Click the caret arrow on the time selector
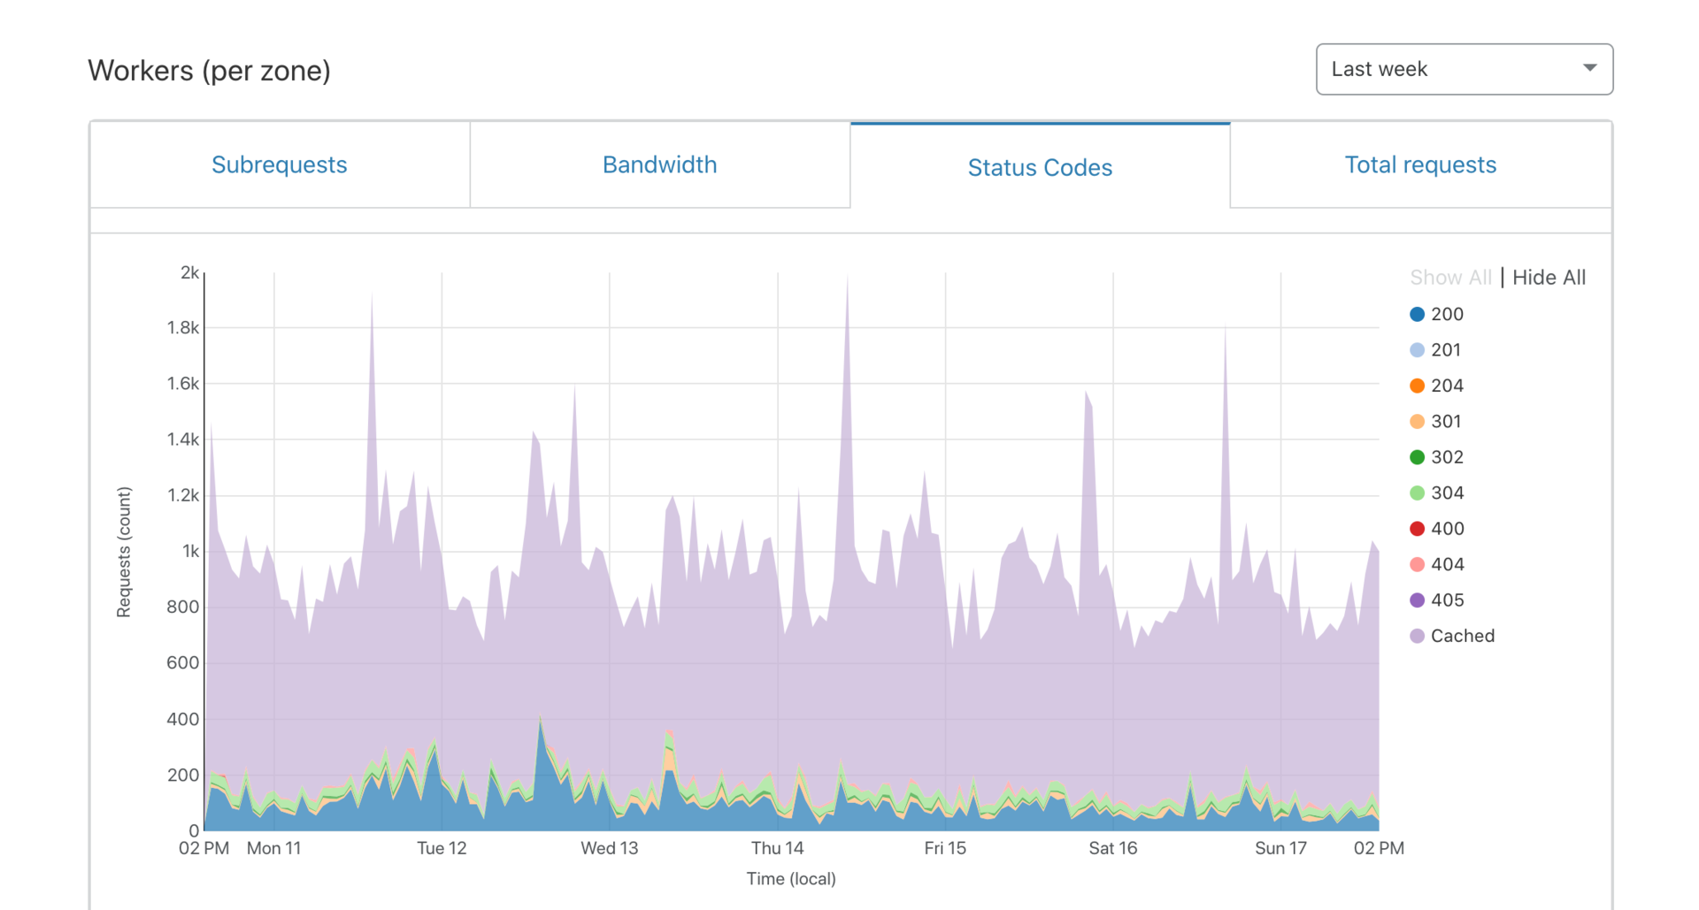The width and height of the screenshot is (1699, 910). click(x=1590, y=67)
